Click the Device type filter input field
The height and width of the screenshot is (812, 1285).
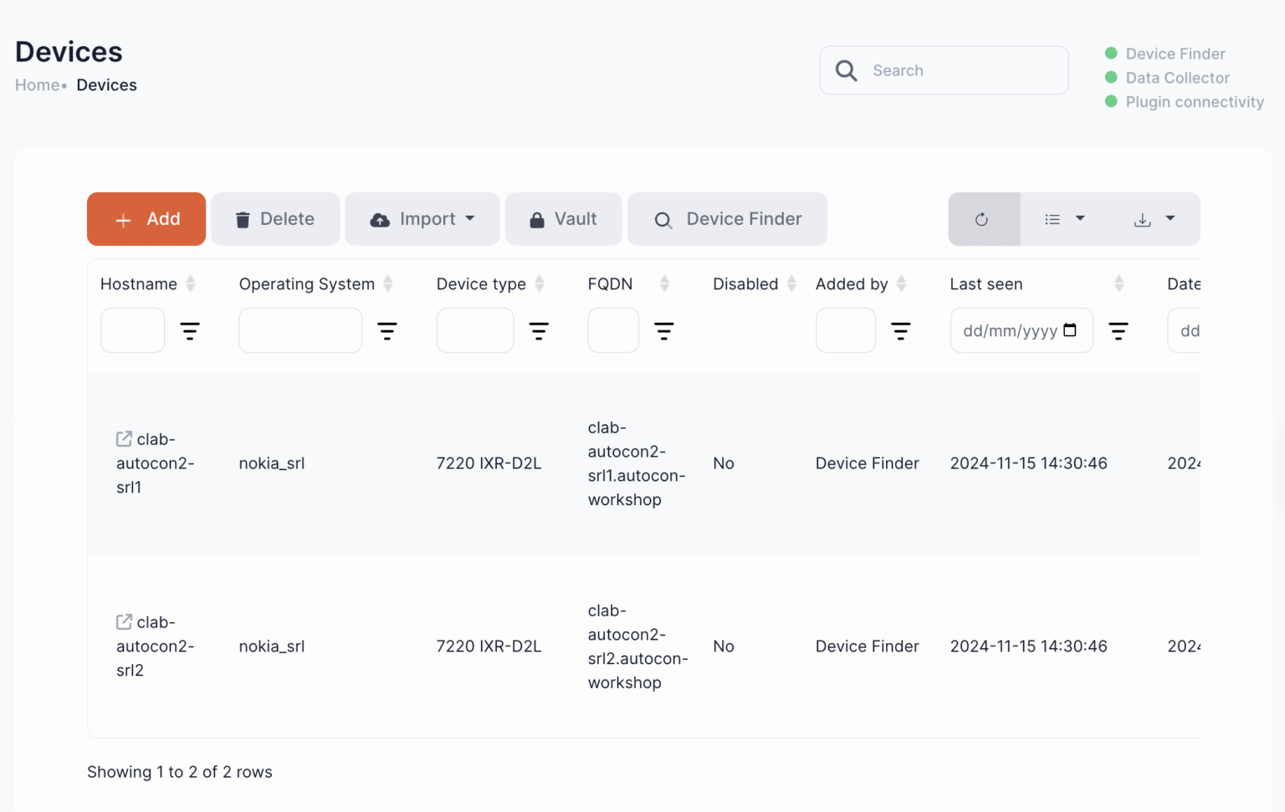point(474,330)
